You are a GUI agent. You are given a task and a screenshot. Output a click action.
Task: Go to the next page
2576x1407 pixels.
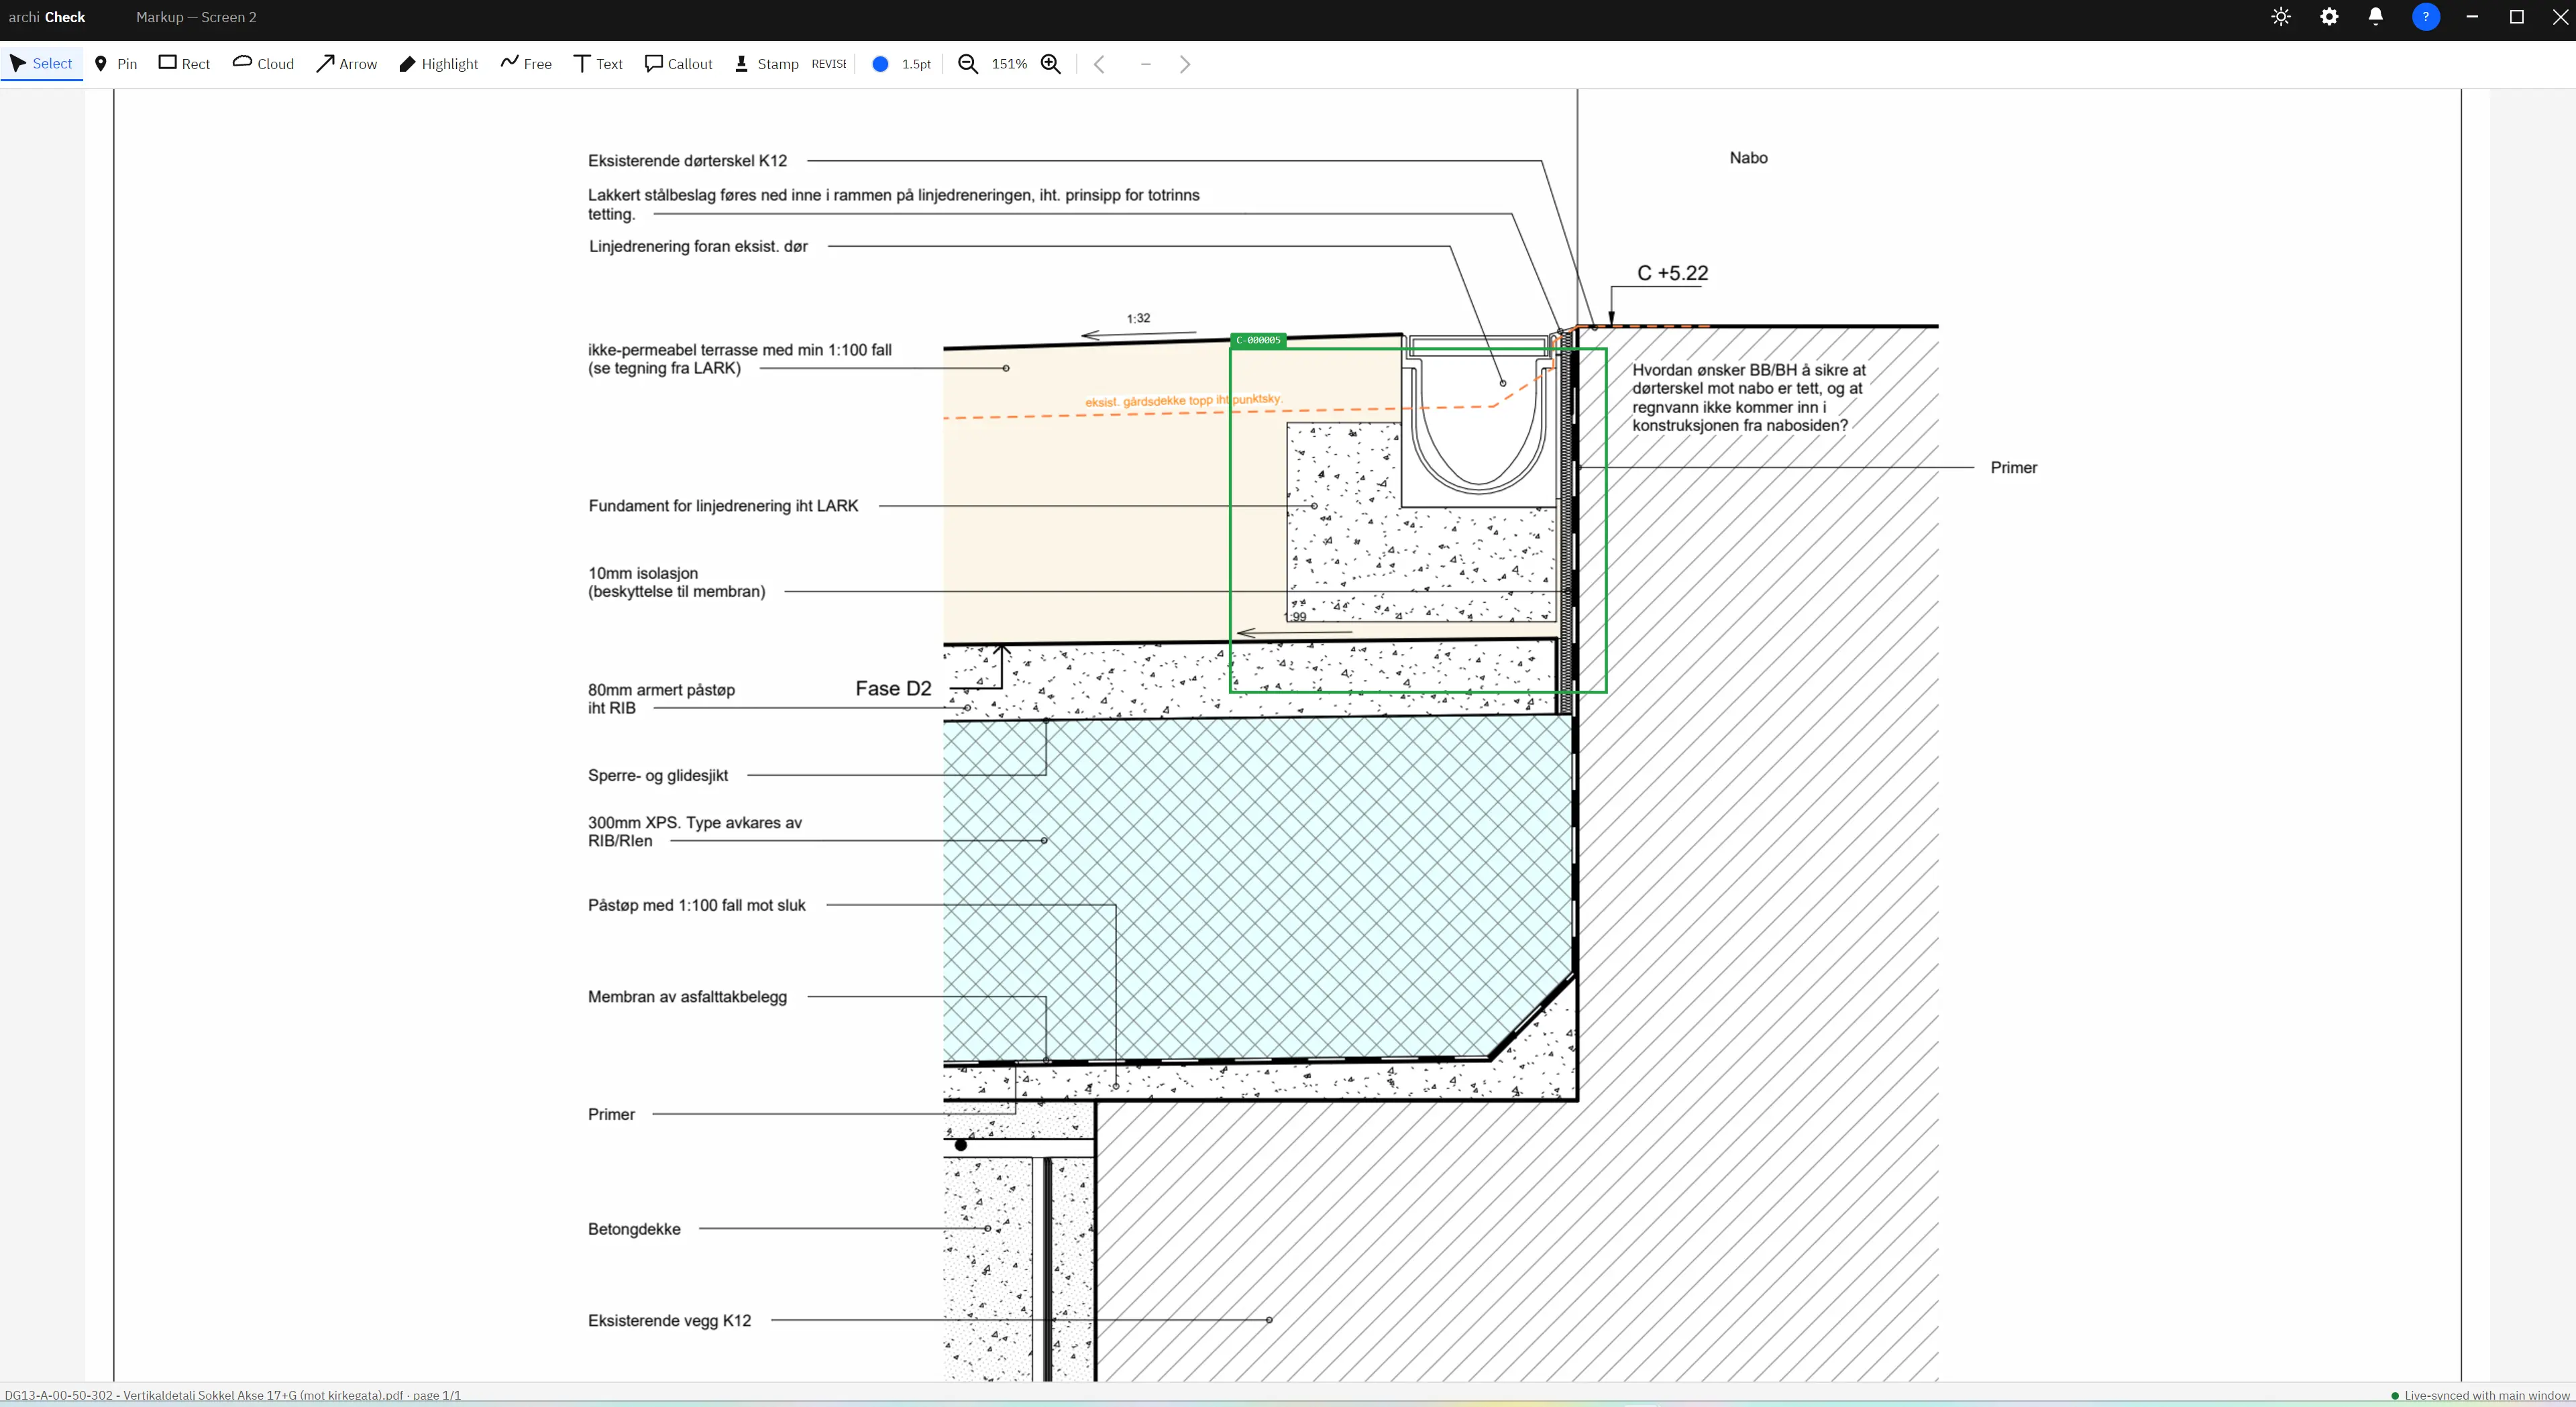click(x=1185, y=64)
